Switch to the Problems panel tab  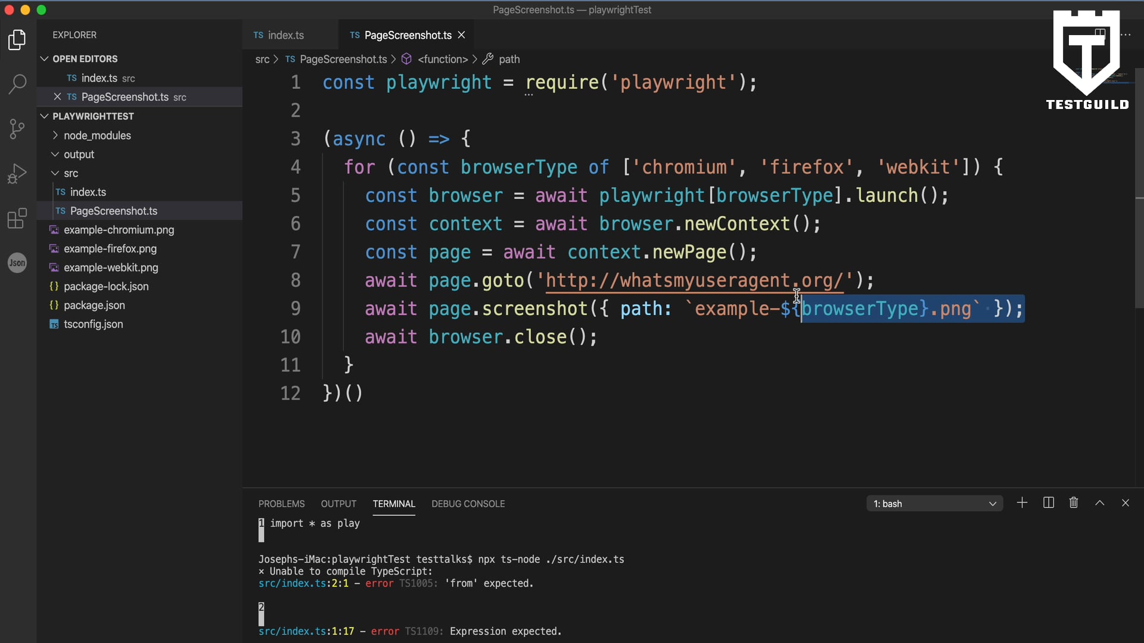pos(281,504)
